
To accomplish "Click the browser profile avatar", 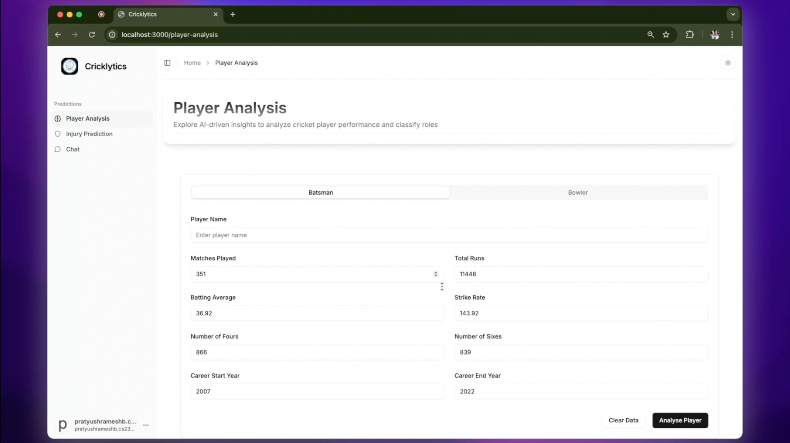I will coord(715,35).
